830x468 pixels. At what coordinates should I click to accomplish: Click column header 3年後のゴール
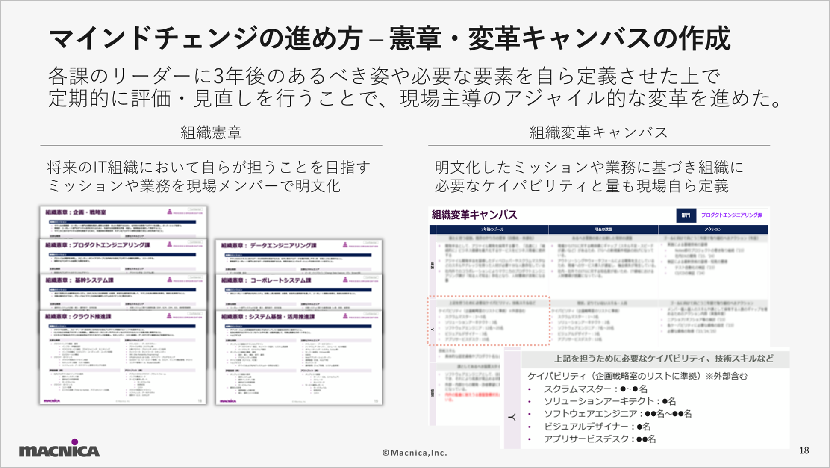492,230
